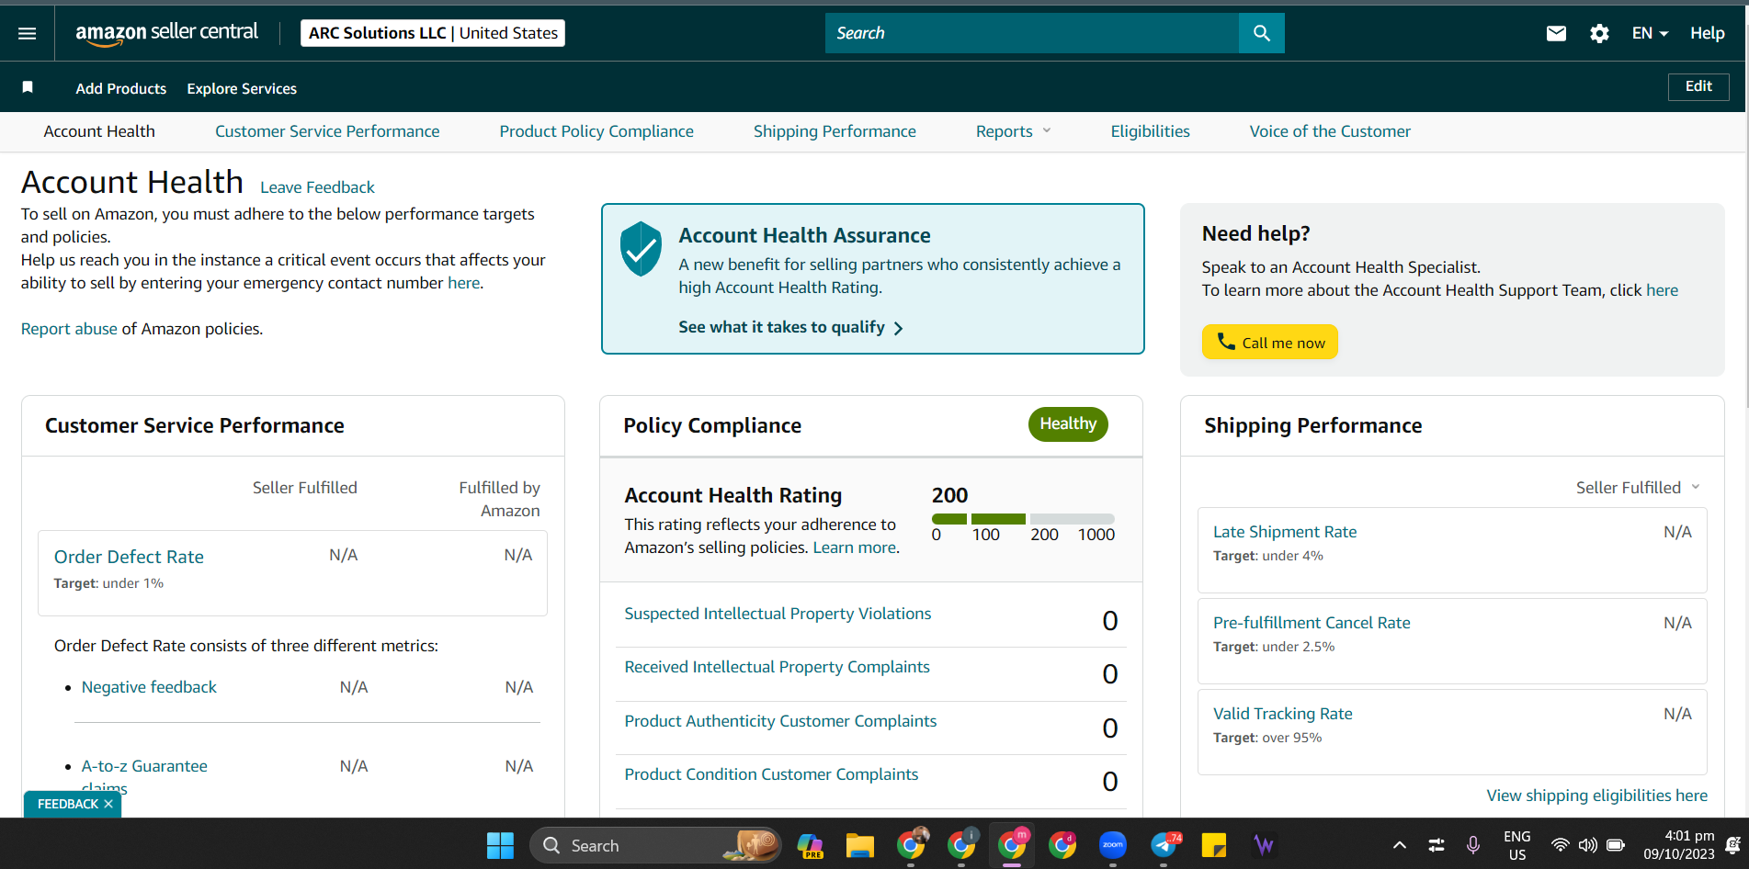Viewport: 1749px width, 869px height.
Task: Click the Account Health Assurance shield icon
Action: pos(641,248)
